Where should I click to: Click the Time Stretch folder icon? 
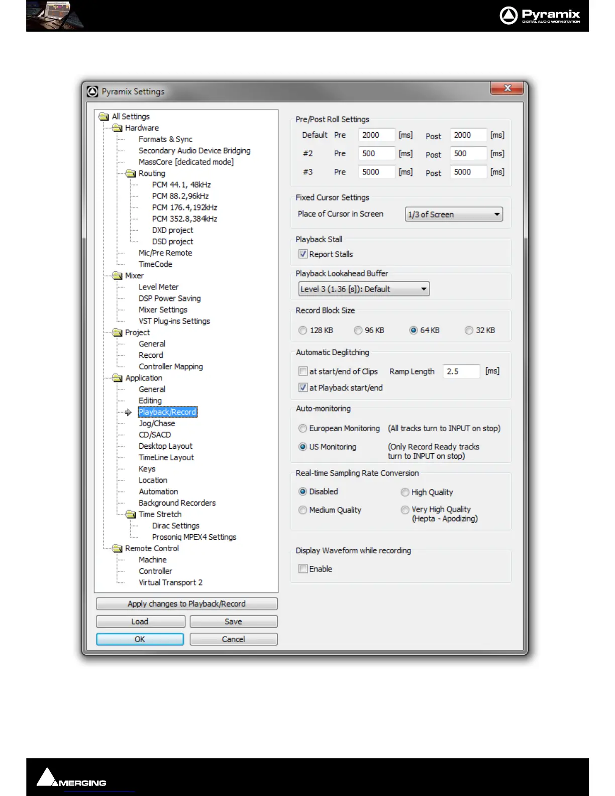pyautogui.click(x=131, y=515)
